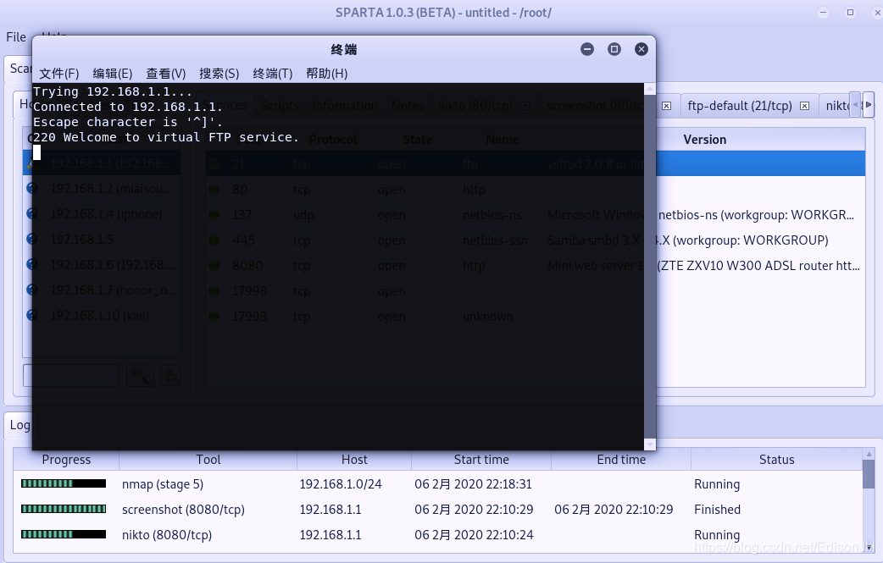Sort log by Progress column
The height and width of the screenshot is (563, 883).
tap(66, 460)
